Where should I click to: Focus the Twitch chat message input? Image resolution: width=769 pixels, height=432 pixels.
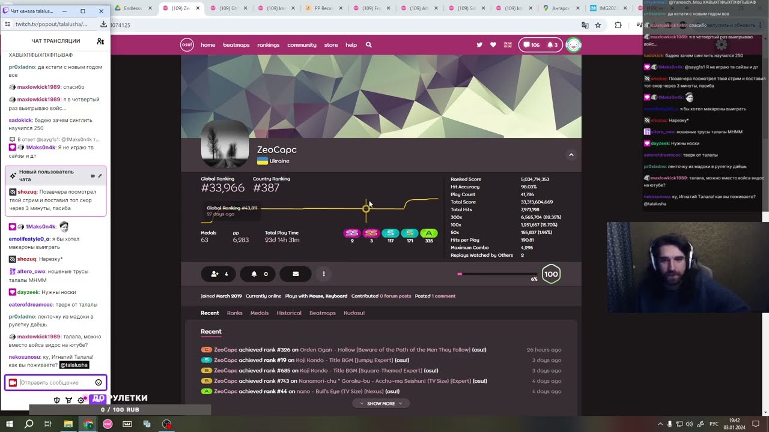(56, 382)
